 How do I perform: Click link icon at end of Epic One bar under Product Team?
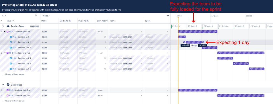216,32
